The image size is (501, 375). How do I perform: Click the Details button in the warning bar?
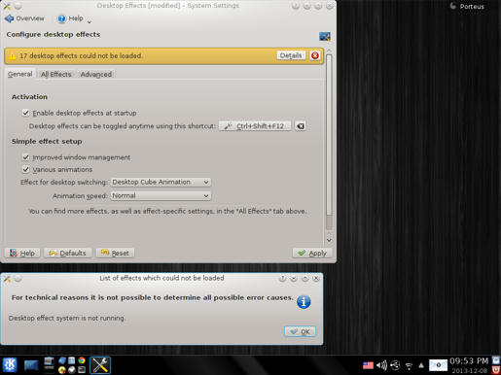click(291, 55)
